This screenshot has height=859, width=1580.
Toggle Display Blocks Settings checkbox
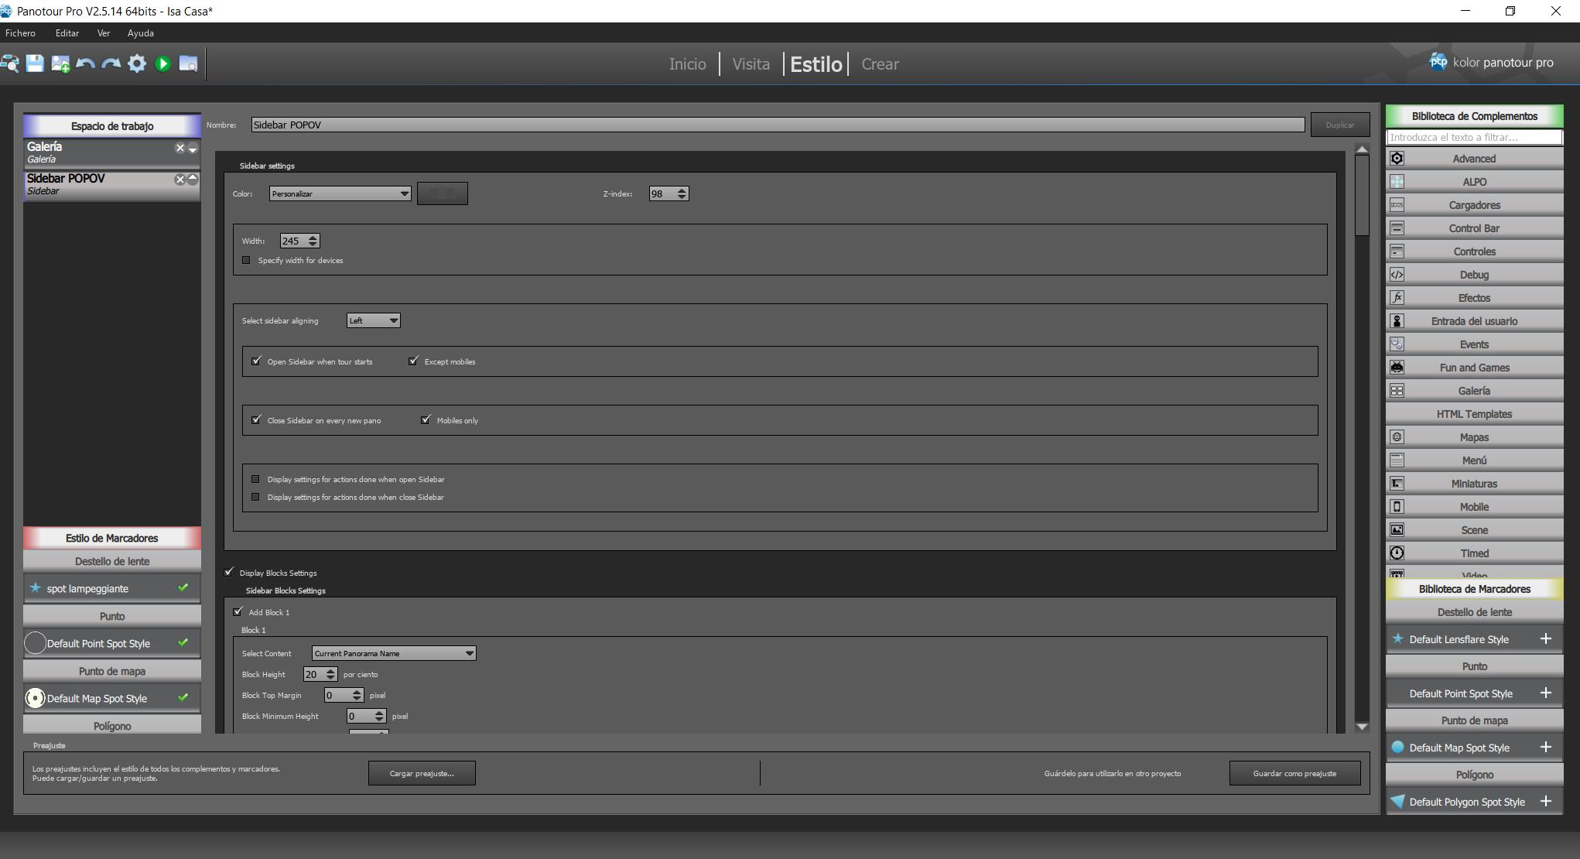[x=229, y=572]
